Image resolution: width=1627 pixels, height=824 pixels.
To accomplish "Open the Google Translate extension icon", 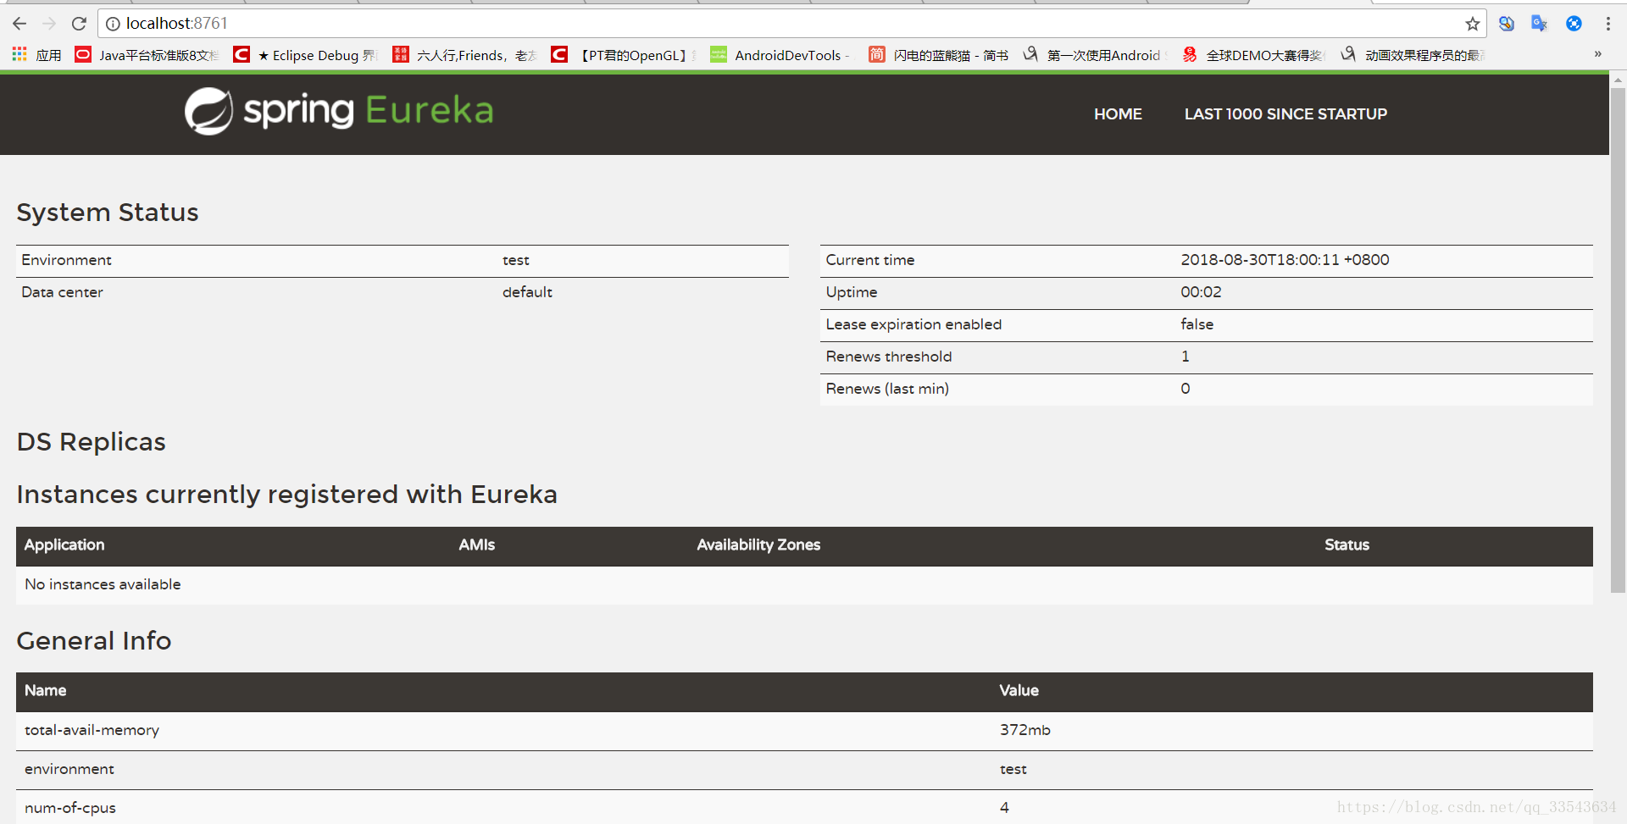I will tap(1539, 24).
